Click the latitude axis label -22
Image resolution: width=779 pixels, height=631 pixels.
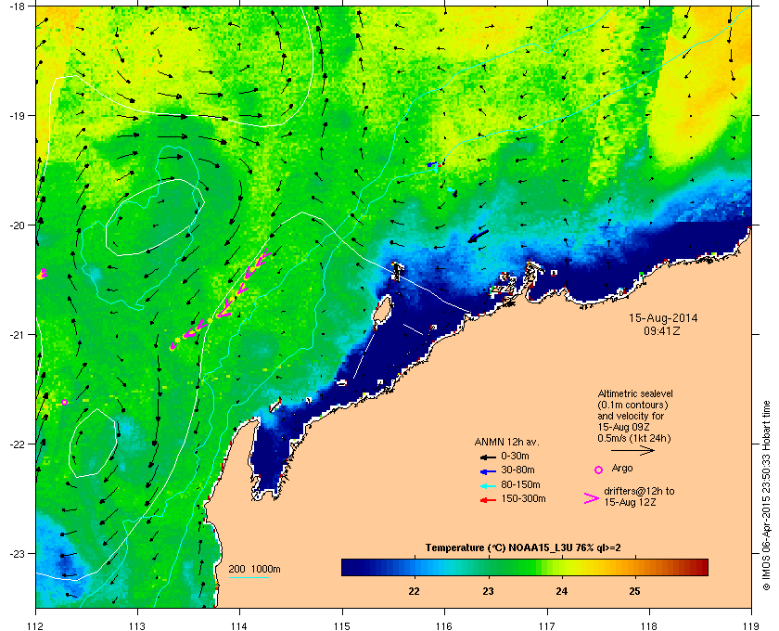coord(19,444)
